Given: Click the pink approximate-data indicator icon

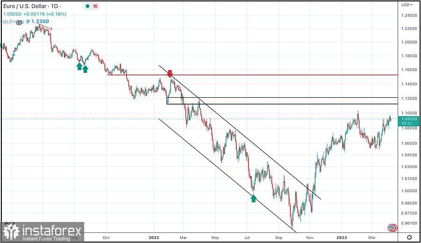Looking at the screenshot, I should [x=95, y=6].
